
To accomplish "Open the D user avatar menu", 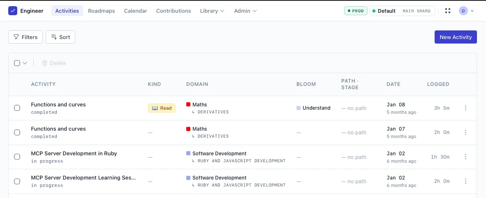I will (x=463, y=11).
